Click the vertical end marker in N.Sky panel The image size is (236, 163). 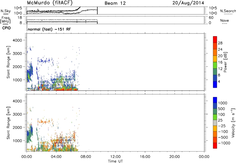[x=97, y=11]
